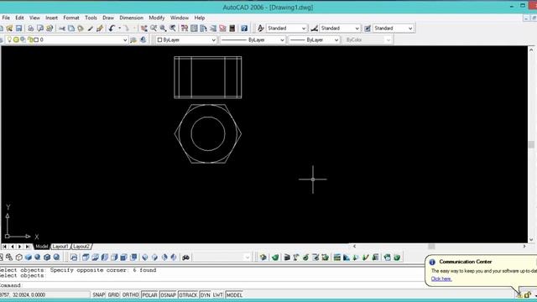The width and height of the screenshot is (537, 302).
Task: Toggle LWT lineweight display
Action: [218, 294]
